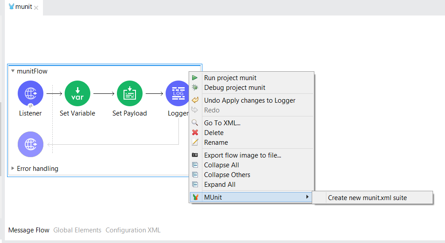
Task: Click the green Run project munit icon
Action: click(195, 78)
